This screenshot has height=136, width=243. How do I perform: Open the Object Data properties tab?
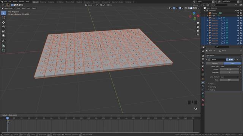[203, 97]
